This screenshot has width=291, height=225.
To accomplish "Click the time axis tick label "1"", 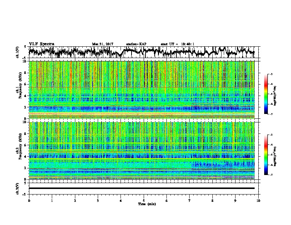I will point(52,201).
